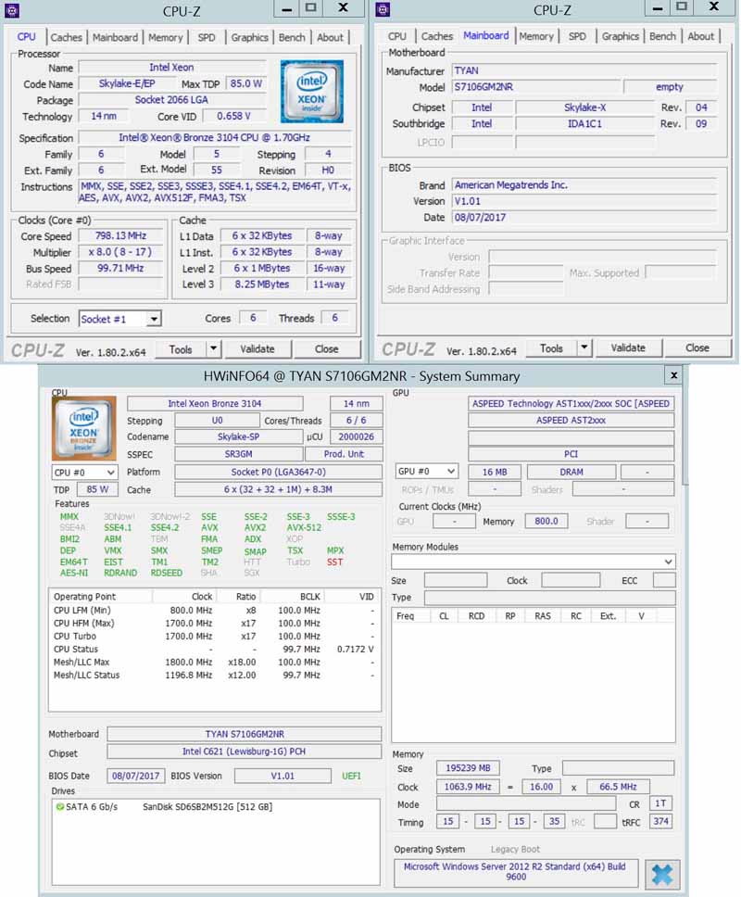The image size is (741, 897).
Task: Maximize the left CPU-Z window
Action: click(310, 8)
